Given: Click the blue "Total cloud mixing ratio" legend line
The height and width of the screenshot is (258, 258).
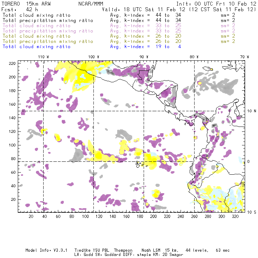Looking at the screenshot, I should point(37,47).
